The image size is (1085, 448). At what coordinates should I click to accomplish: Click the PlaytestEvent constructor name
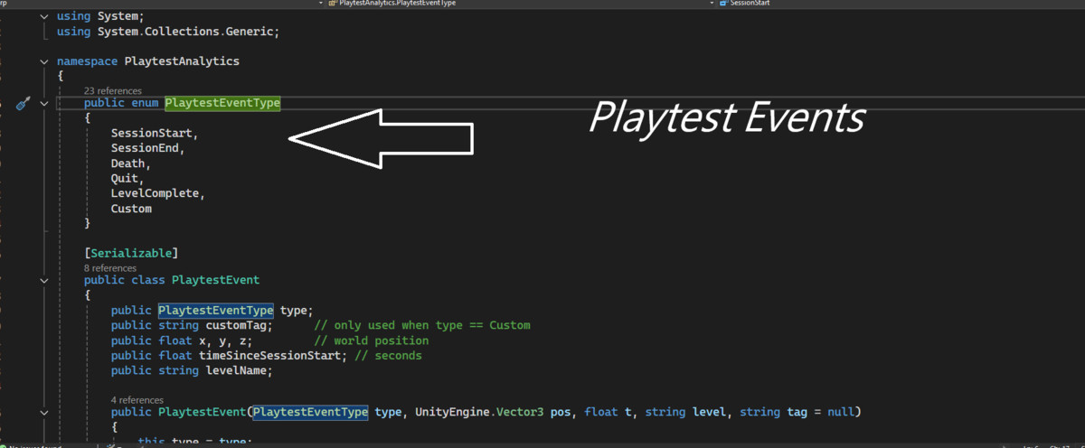coord(202,413)
